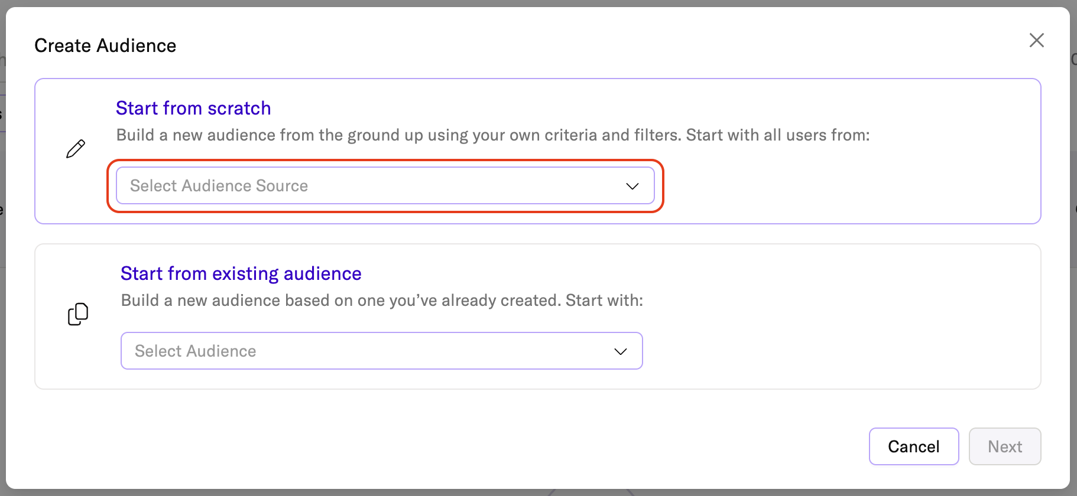
Task: Click the pencil icon beside Start from scratch
Action: [76, 149]
